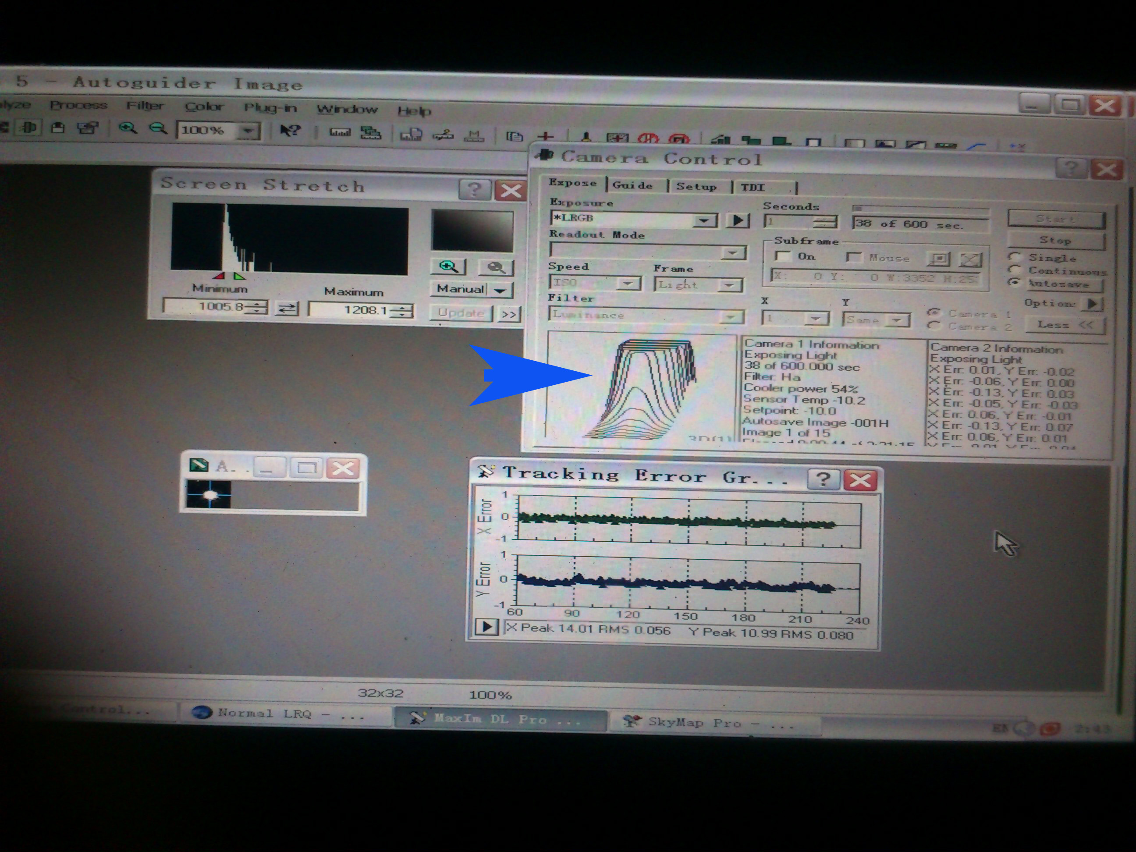Click the Options arrow button in Camera Control
This screenshot has height=852, width=1136.
(1092, 304)
